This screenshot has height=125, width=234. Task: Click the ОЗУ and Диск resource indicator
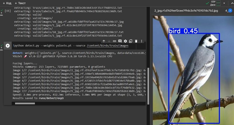pos(215,3)
